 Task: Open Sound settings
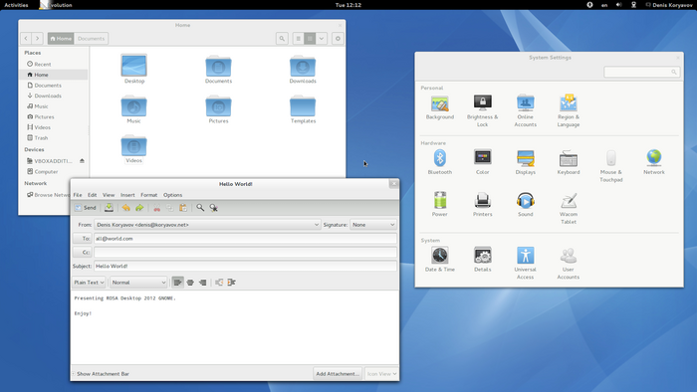525,205
